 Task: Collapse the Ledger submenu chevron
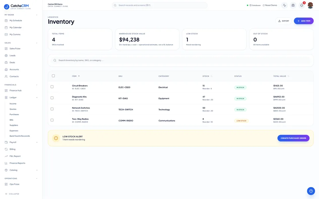[x=37, y=98]
